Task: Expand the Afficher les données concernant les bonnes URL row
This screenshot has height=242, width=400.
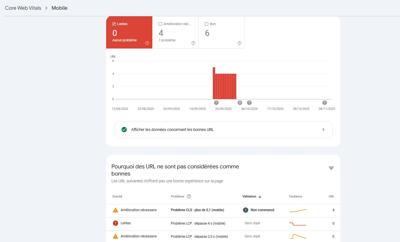Action: [x=323, y=129]
